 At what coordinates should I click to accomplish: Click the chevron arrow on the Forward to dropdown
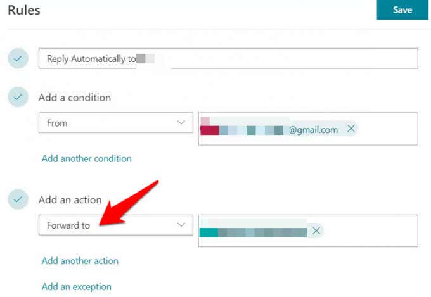coord(181,225)
